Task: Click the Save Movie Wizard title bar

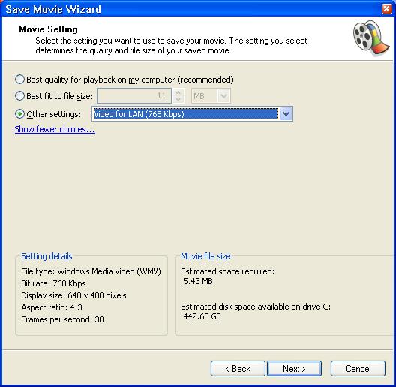Action: click(192, 9)
